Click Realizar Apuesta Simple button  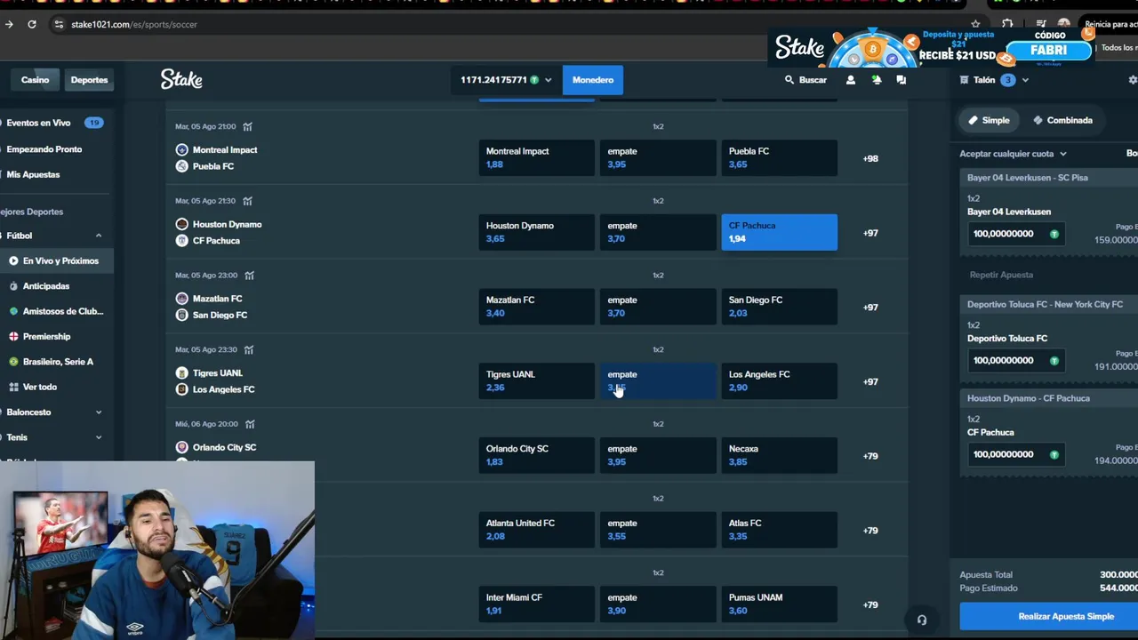[1049, 616]
